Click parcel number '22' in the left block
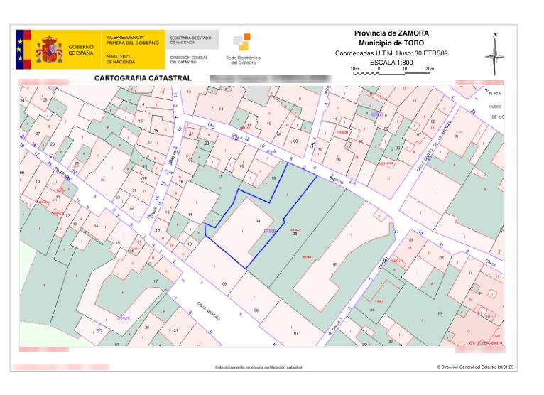 point(131,207)
